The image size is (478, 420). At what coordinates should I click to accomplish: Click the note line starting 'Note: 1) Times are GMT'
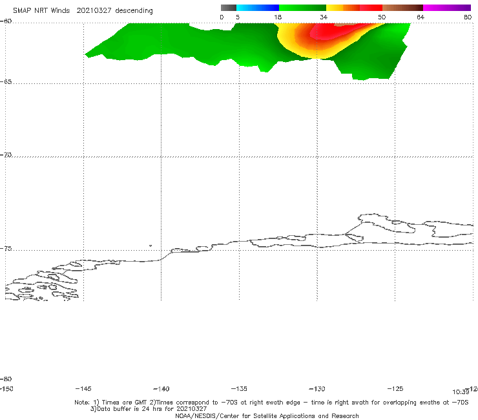pos(271,403)
